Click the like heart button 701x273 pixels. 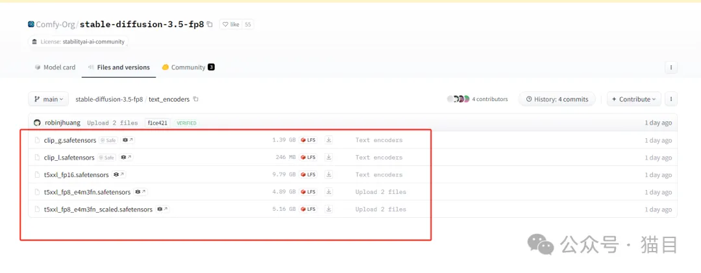[x=231, y=25]
